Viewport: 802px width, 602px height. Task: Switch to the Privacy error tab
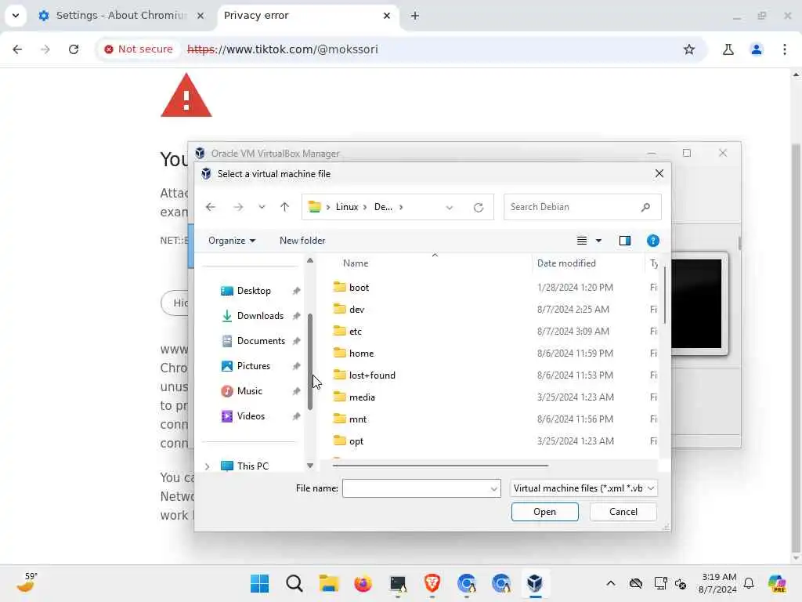tap(307, 16)
